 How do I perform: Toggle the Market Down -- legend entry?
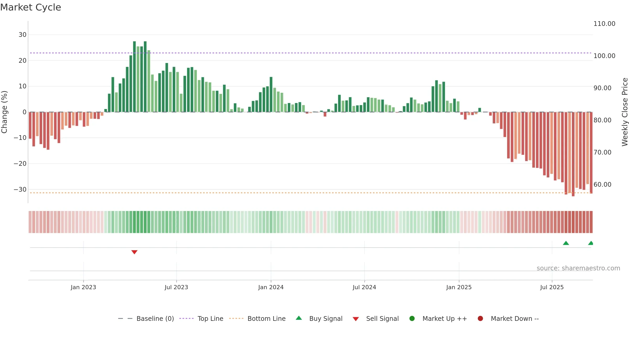pos(508,318)
